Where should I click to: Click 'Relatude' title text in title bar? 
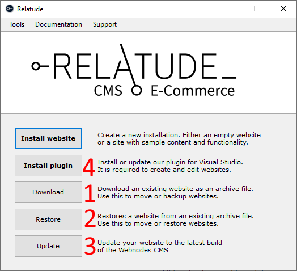(x=30, y=9)
